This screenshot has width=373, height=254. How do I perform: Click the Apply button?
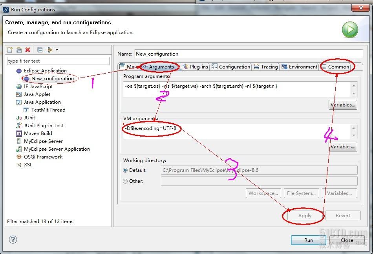coord(305,216)
